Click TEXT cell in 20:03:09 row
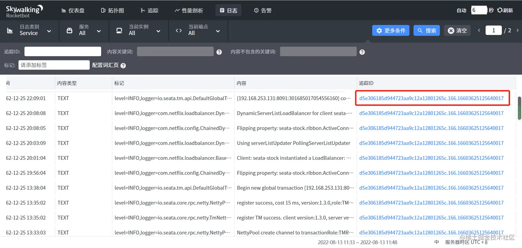 [63, 143]
